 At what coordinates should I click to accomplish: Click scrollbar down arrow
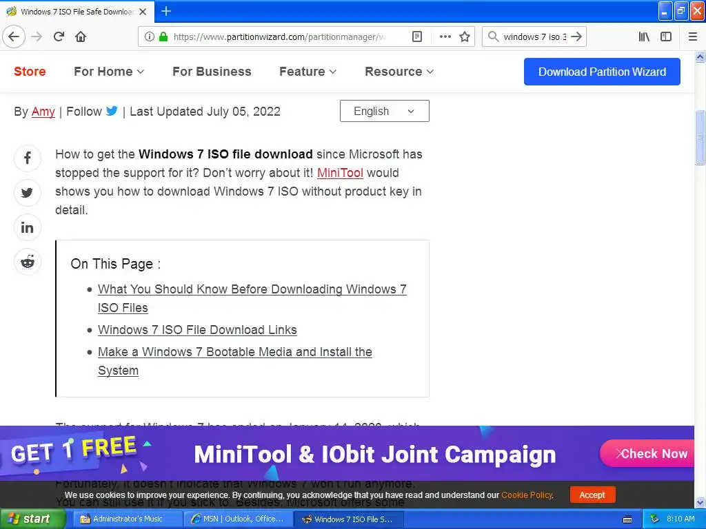click(700, 502)
